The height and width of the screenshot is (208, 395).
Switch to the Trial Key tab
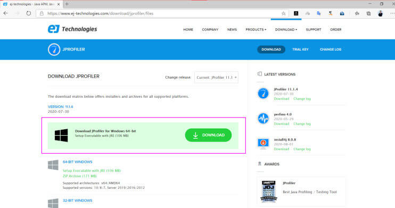[x=300, y=49]
